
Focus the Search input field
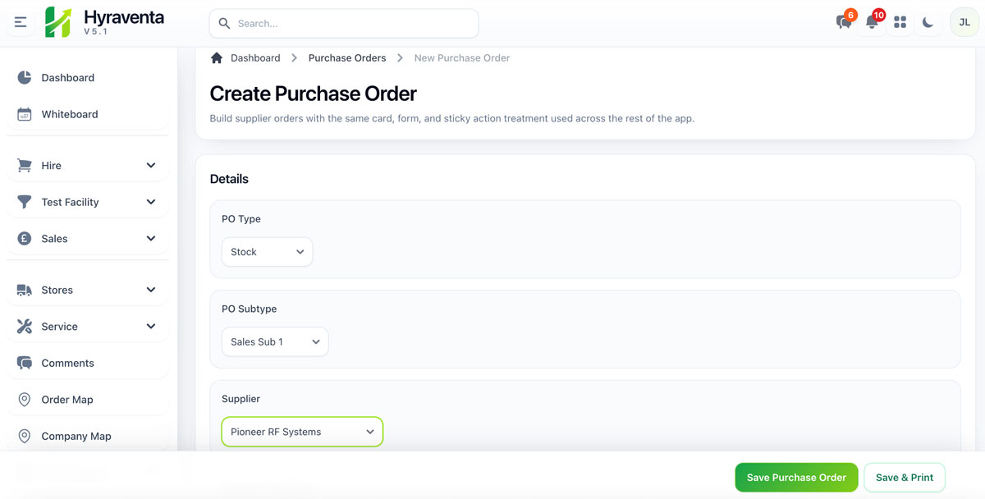(344, 24)
